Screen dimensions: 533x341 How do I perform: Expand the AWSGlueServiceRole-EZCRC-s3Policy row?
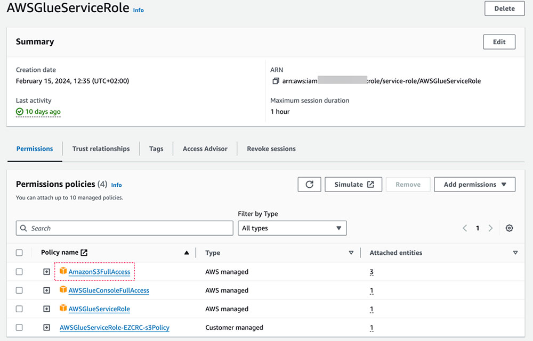pos(46,327)
